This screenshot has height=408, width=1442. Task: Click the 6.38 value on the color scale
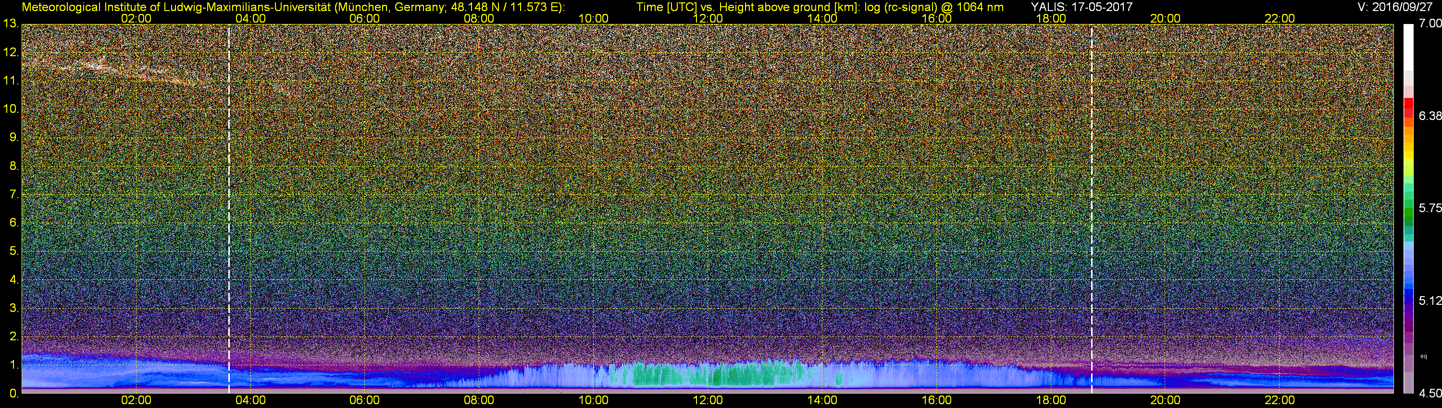(x=1430, y=116)
